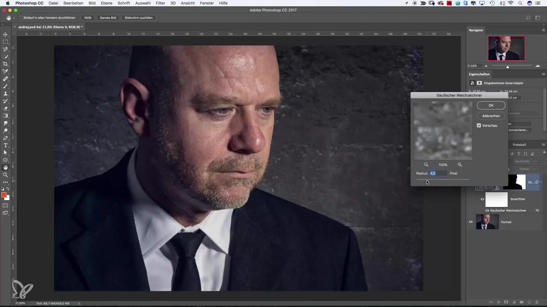Select the Zoom tool in toolbar
The height and width of the screenshot is (307, 547).
[x=5, y=175]
